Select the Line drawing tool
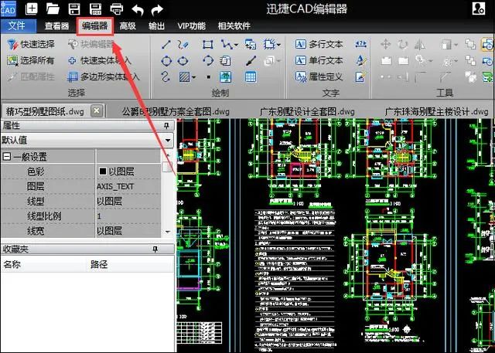This screenshot has height=353, width=495. (x=166, y=45)
